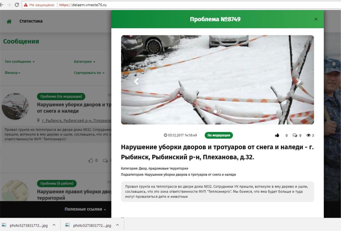Open the Статистика menu item

coord(31,21)
